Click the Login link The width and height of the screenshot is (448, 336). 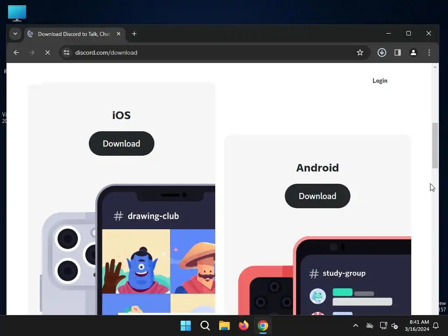click(380, 80)
